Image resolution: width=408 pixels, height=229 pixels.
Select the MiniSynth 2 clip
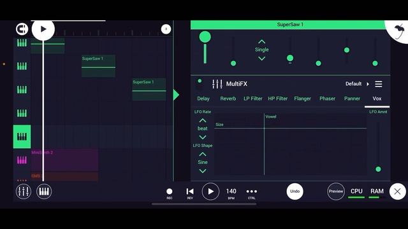coord(64,160)
